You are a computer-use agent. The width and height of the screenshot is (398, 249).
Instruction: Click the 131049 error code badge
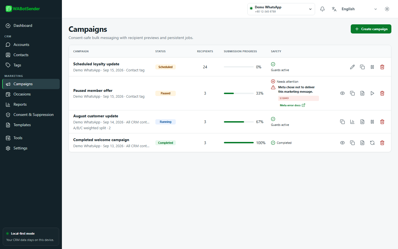pos(298,98)
